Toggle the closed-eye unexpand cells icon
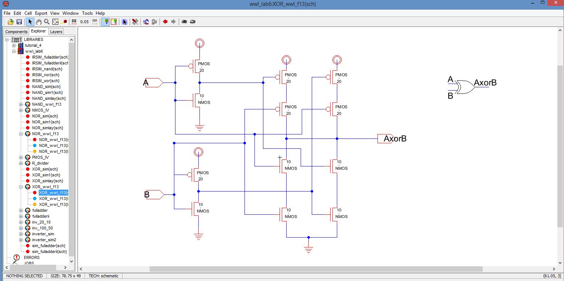The image size is (564, 281). (192, 22)
